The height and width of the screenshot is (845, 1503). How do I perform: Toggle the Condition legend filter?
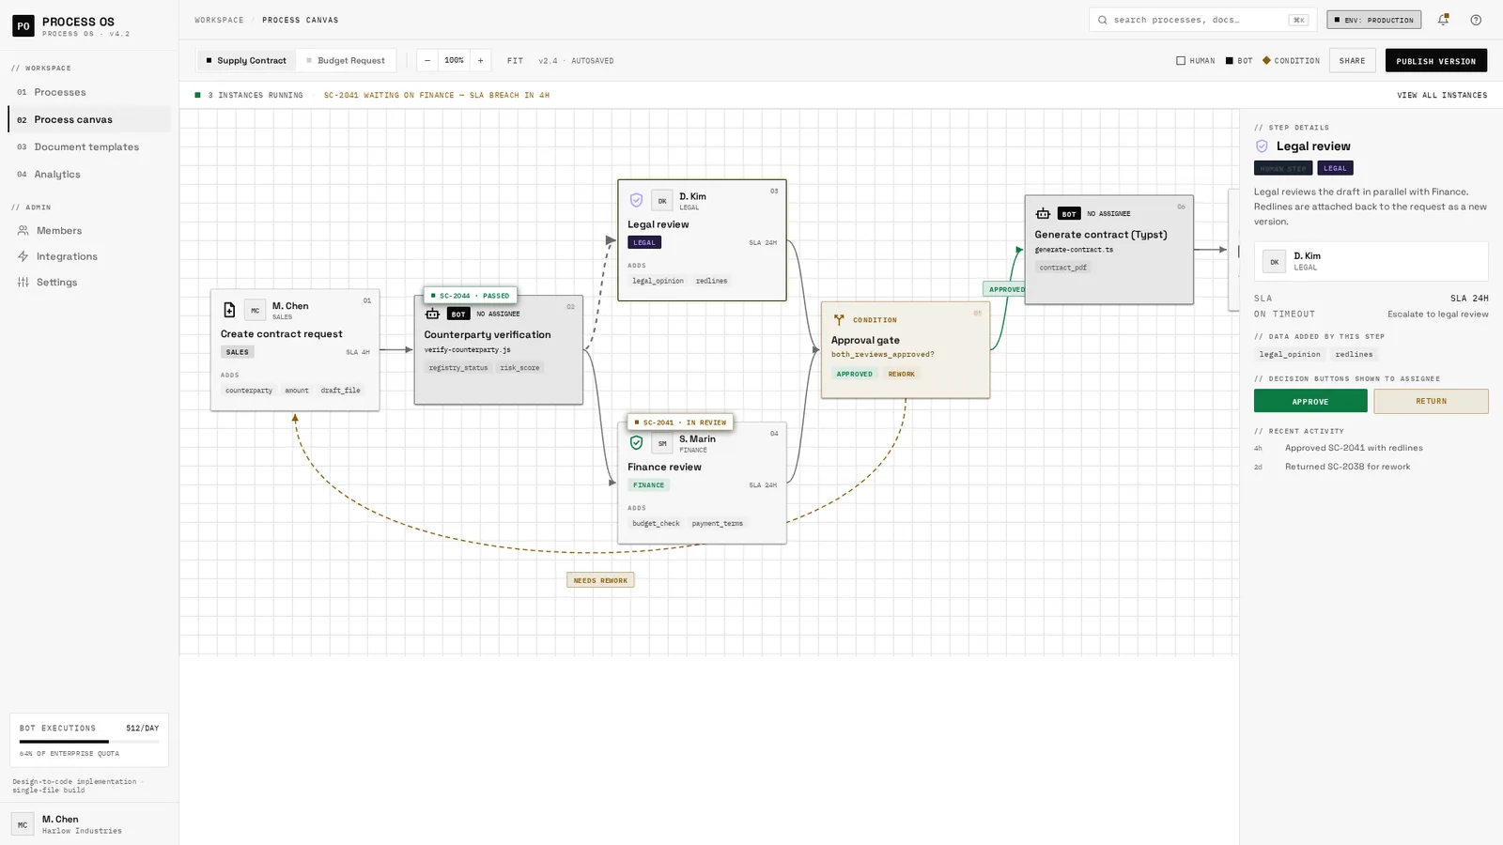pyautogui.click(x=1291, y=61)
